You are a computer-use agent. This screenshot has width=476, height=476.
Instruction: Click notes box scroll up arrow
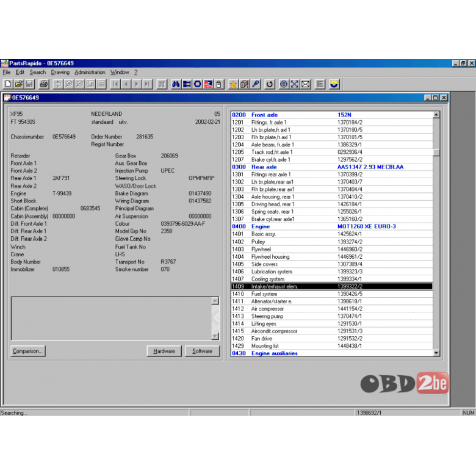pyautogui.click(x=215, y=301)
